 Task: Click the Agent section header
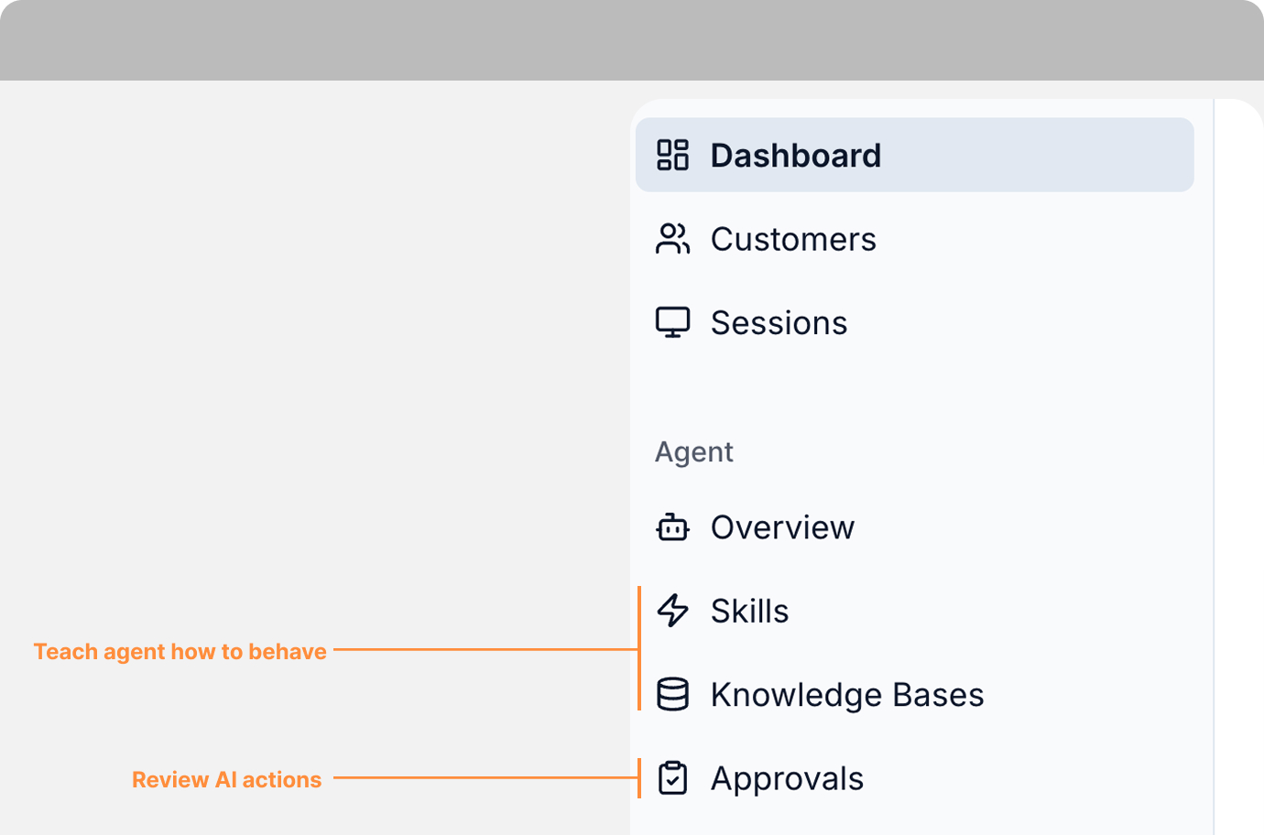693,450
